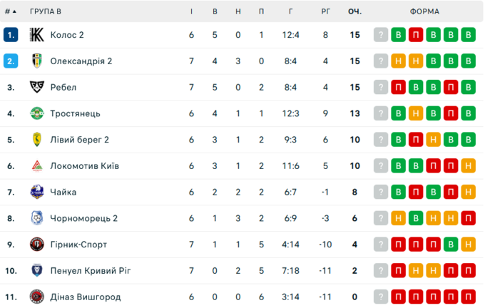485x308 pixels.
Task: Click the position 1 rank badge
Action: pos(10,35)
